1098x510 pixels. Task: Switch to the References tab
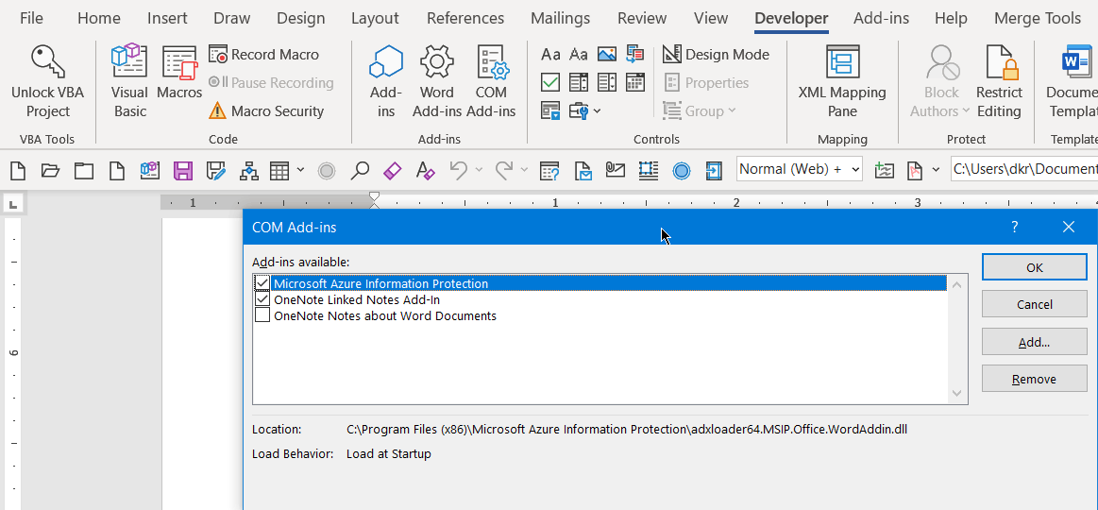point(465,18)
